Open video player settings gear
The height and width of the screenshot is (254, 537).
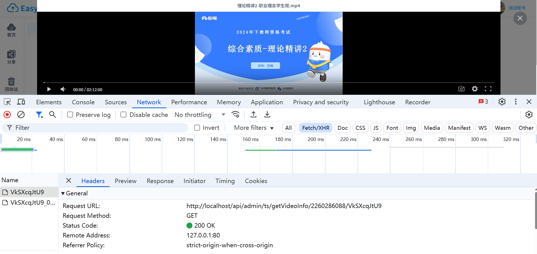pos(475,89)
